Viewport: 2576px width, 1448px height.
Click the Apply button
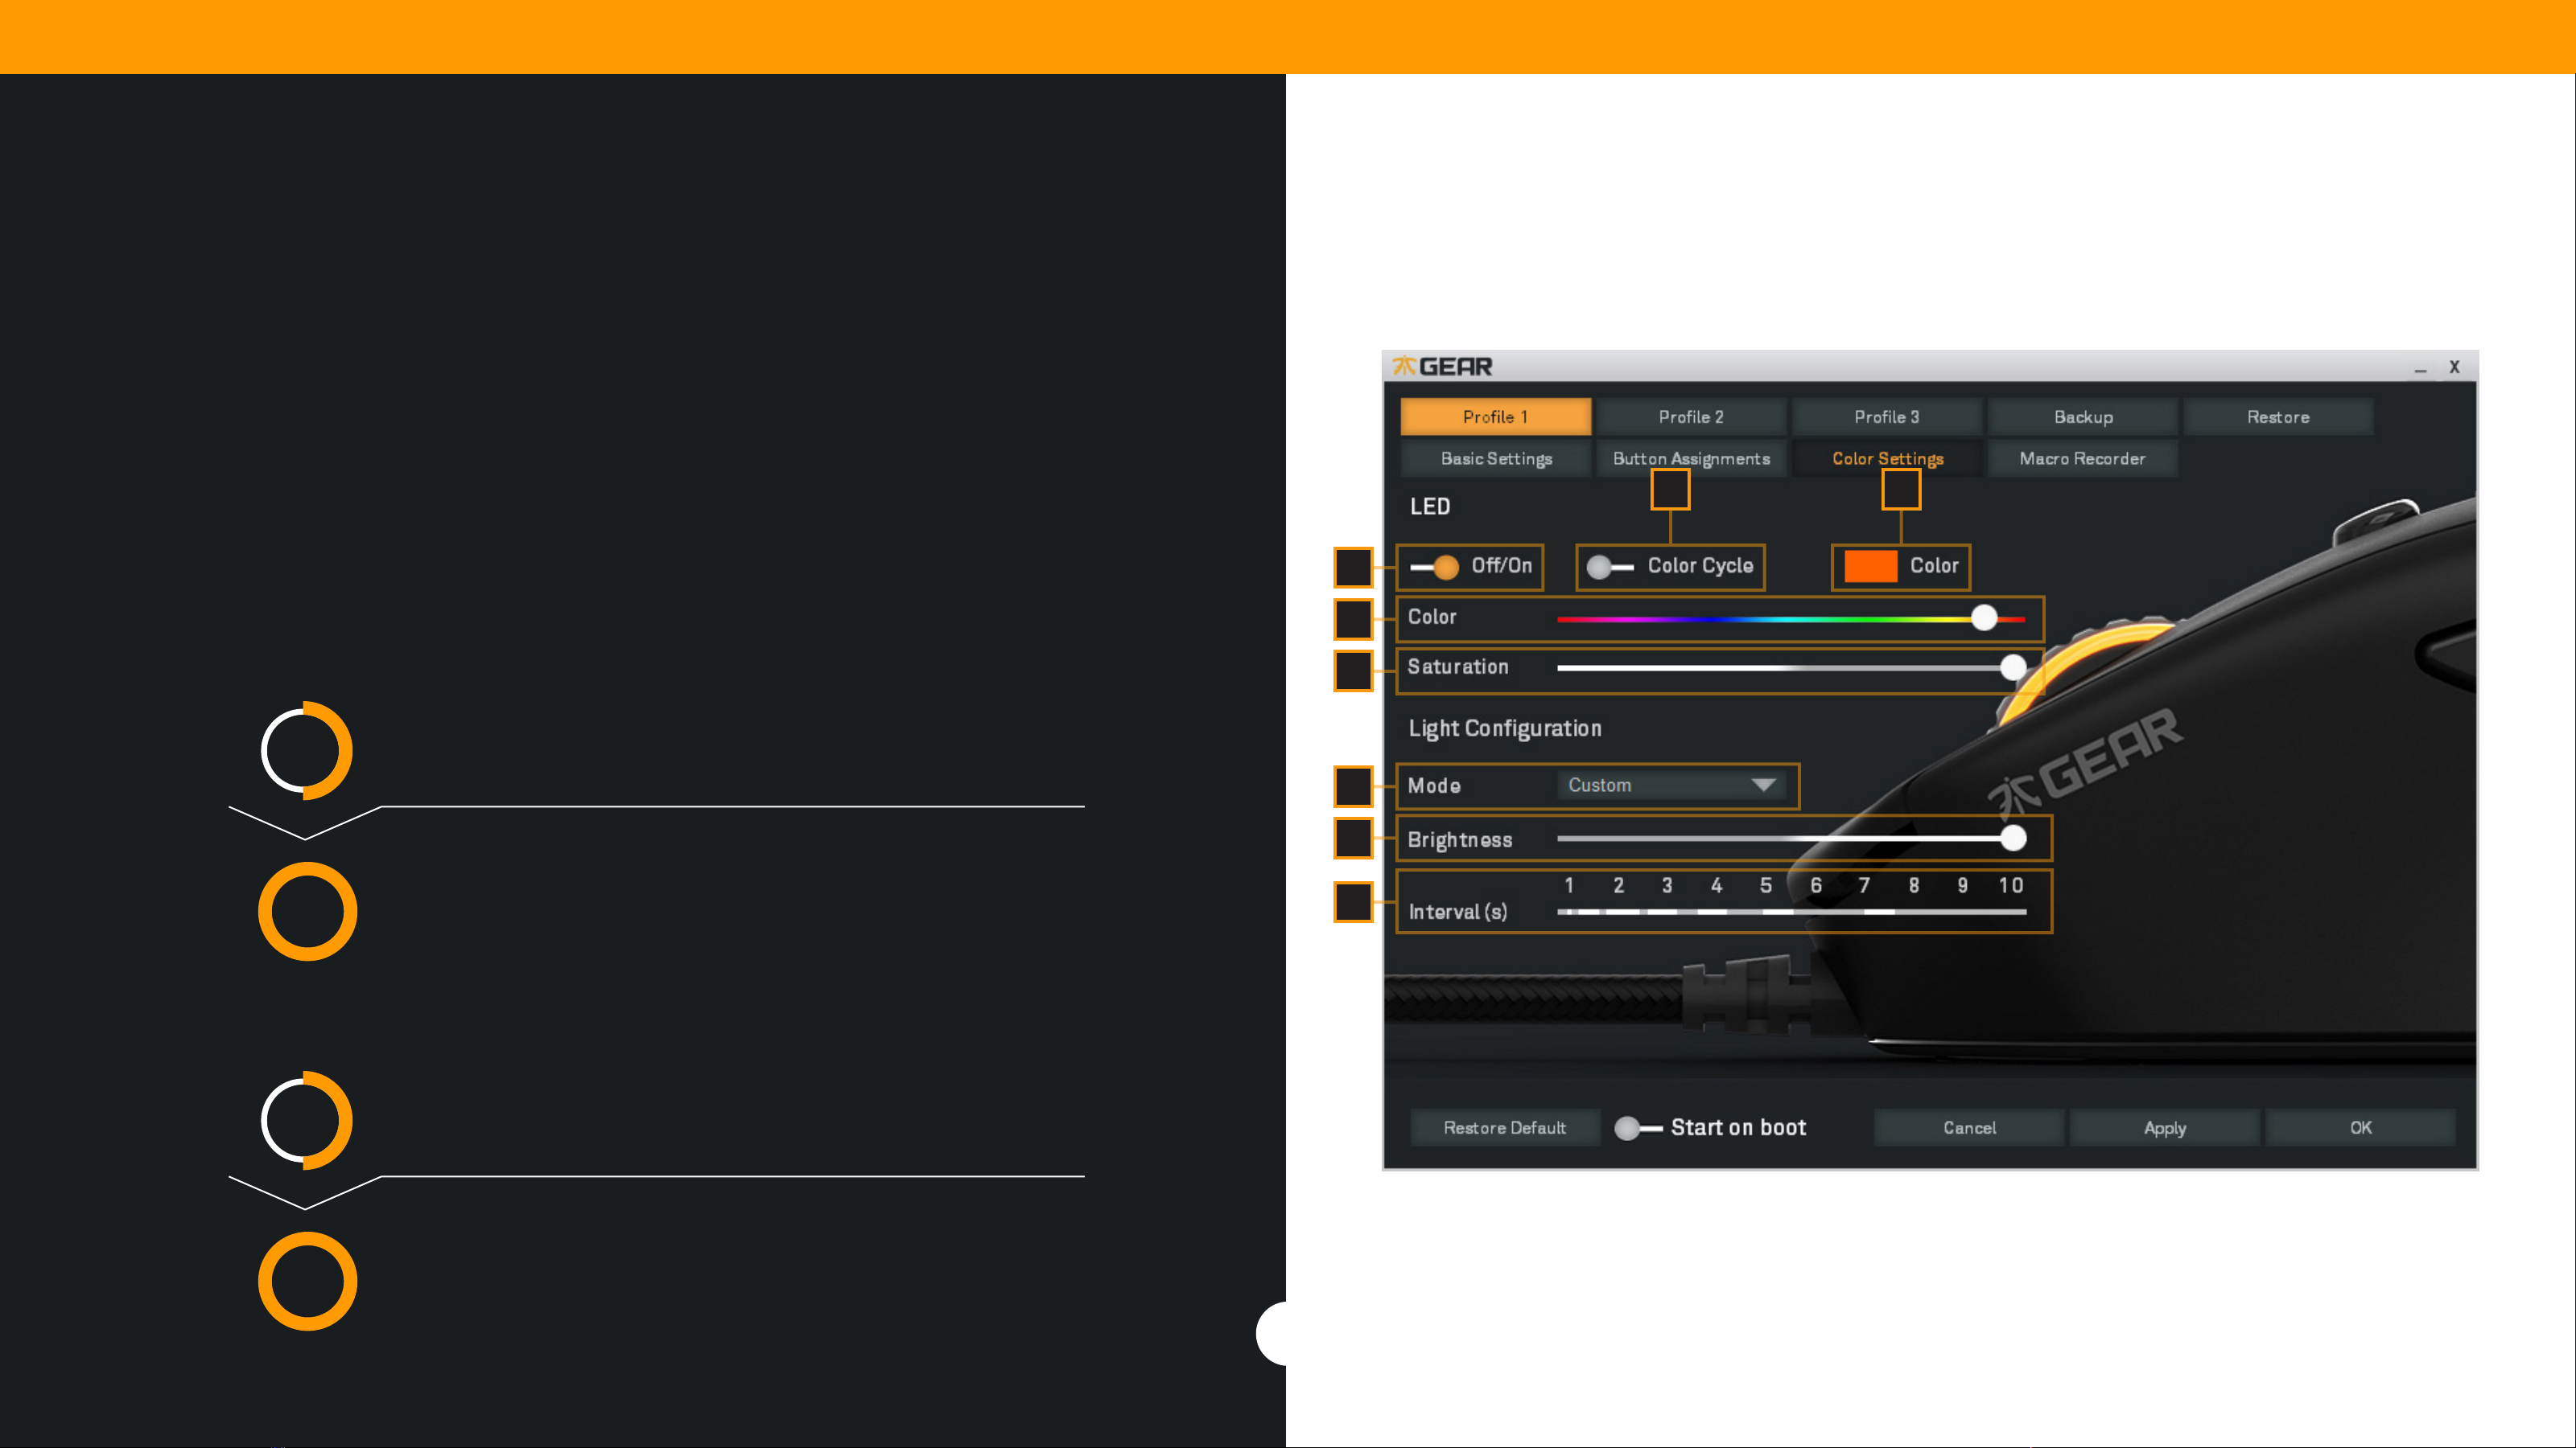(x=2165, y=1127)
